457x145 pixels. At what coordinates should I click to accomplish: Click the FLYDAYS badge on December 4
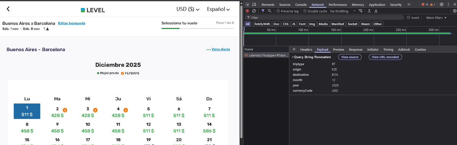126,110
